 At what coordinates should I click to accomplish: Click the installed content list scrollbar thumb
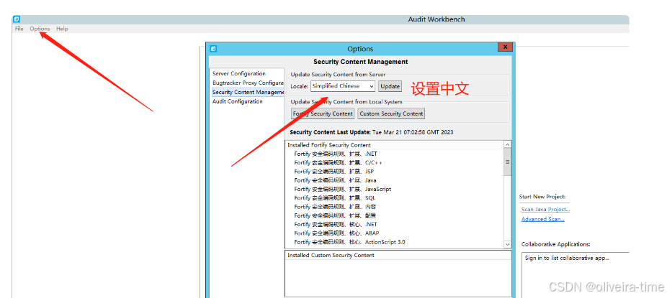[x=508, y=162]
